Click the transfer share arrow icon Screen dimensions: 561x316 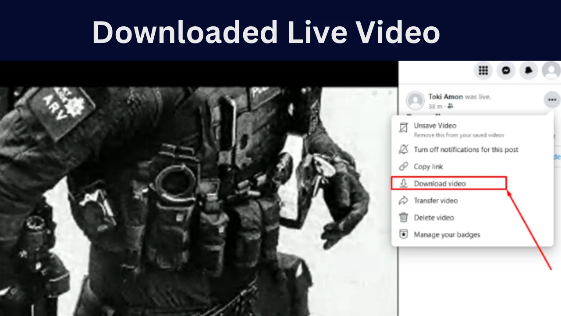tap(403, 201)
